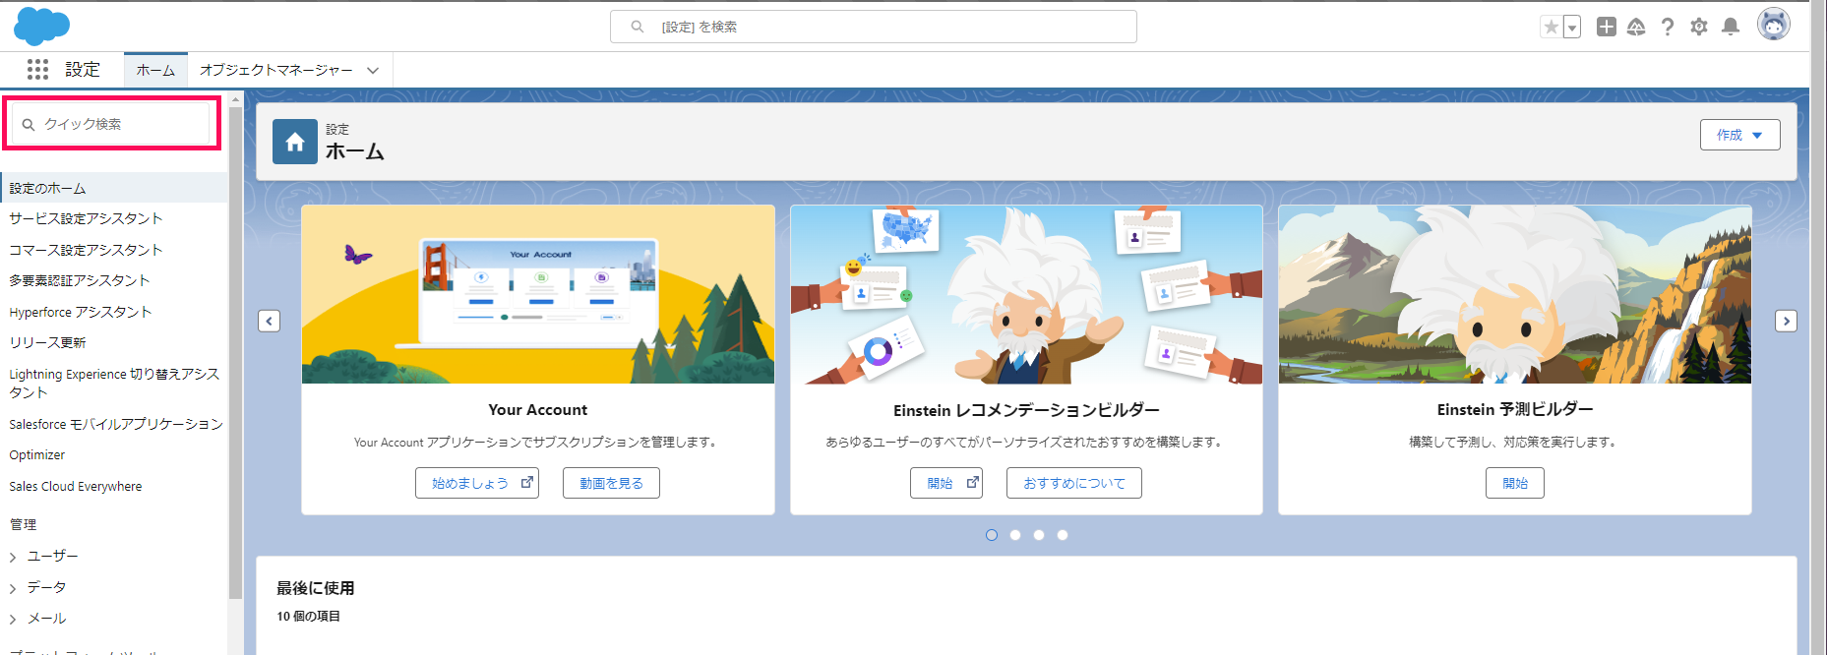Show next carousel cards with right arrow
The height and width of the screenshot is (655, 1827).
point(1786,321)
